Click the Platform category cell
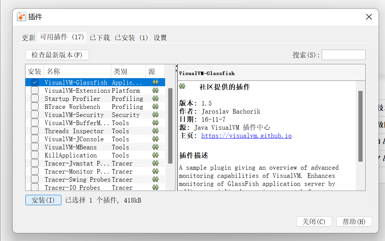 126,90
